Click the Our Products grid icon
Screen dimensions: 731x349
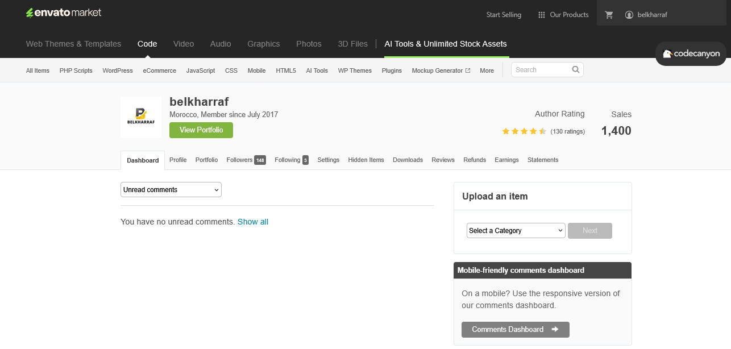[x=541, y=14]
